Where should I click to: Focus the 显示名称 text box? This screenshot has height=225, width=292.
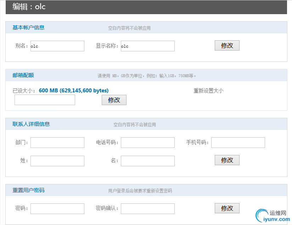click(x=148, y=46)
